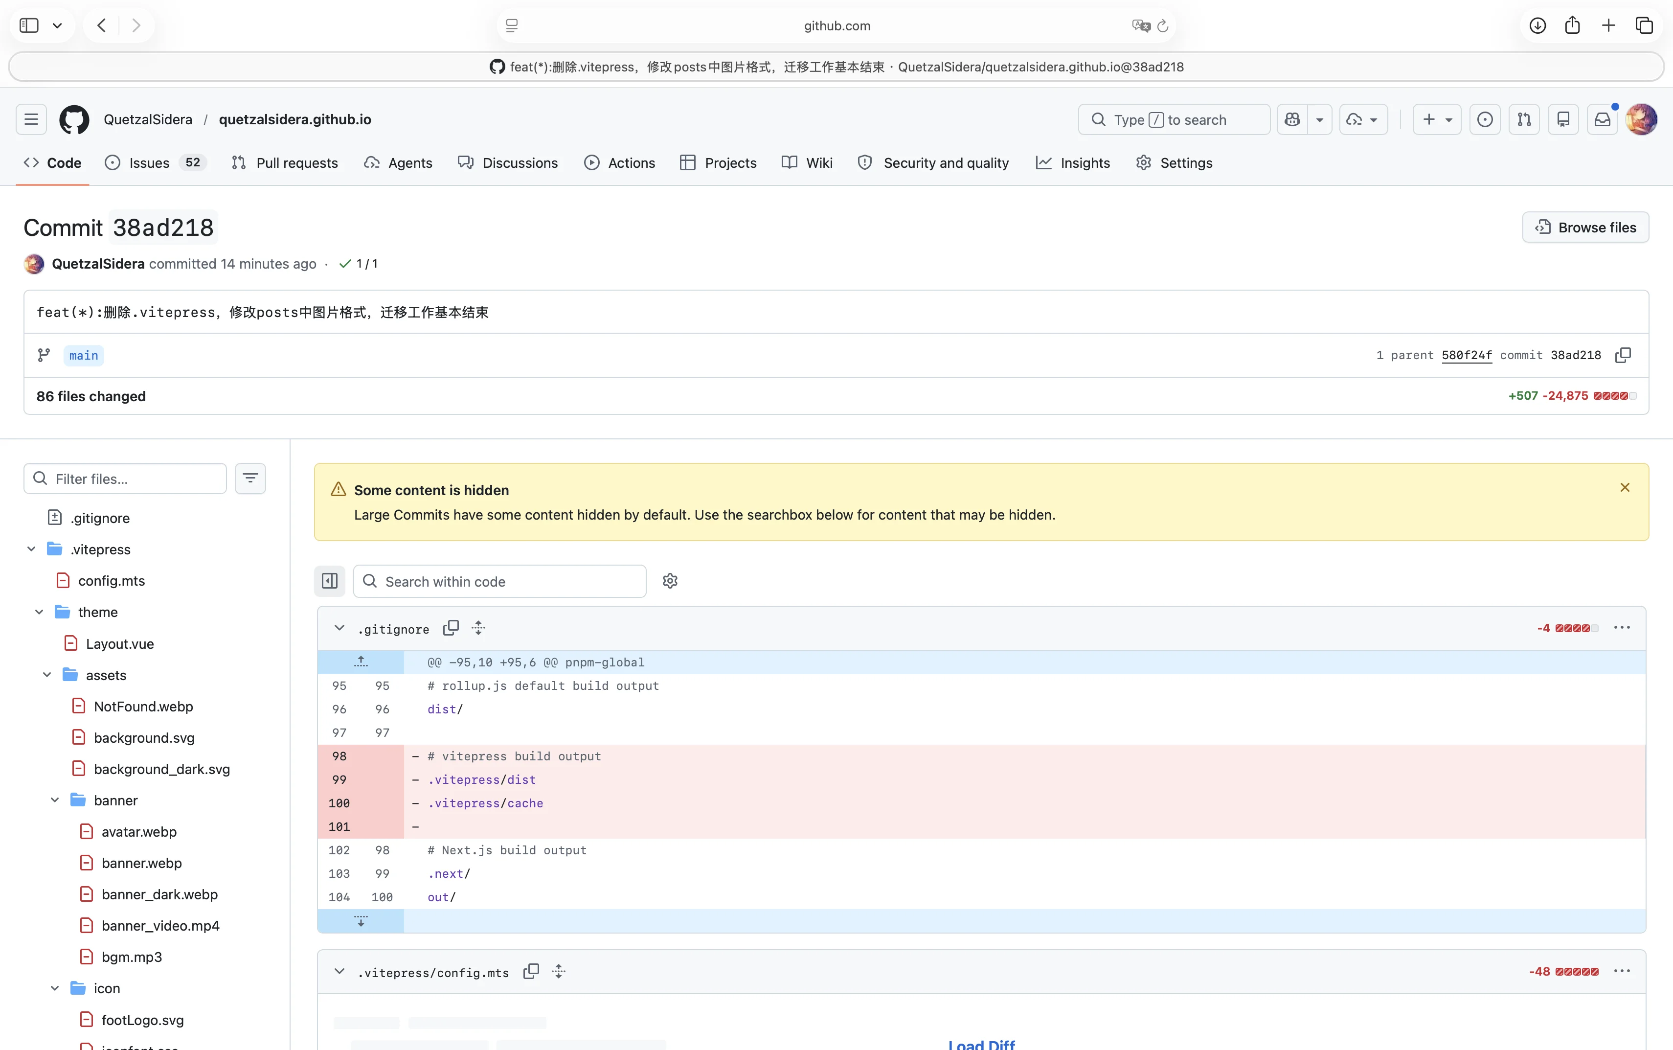
Task: Reload the page in Safari
Action: 1163,26
